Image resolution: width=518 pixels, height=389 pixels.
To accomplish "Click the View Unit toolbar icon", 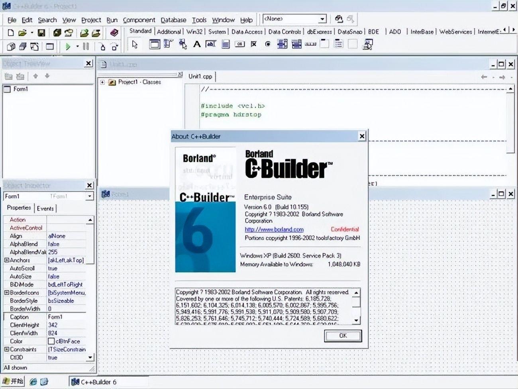I will point(11,47).
